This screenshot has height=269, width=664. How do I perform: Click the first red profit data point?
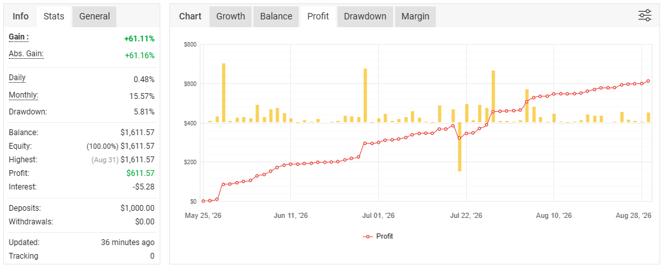(203, 201)
